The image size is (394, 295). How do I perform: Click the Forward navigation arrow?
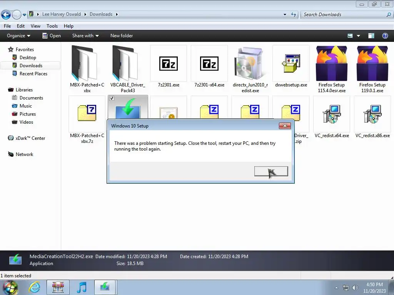click(x=17, y=15)
